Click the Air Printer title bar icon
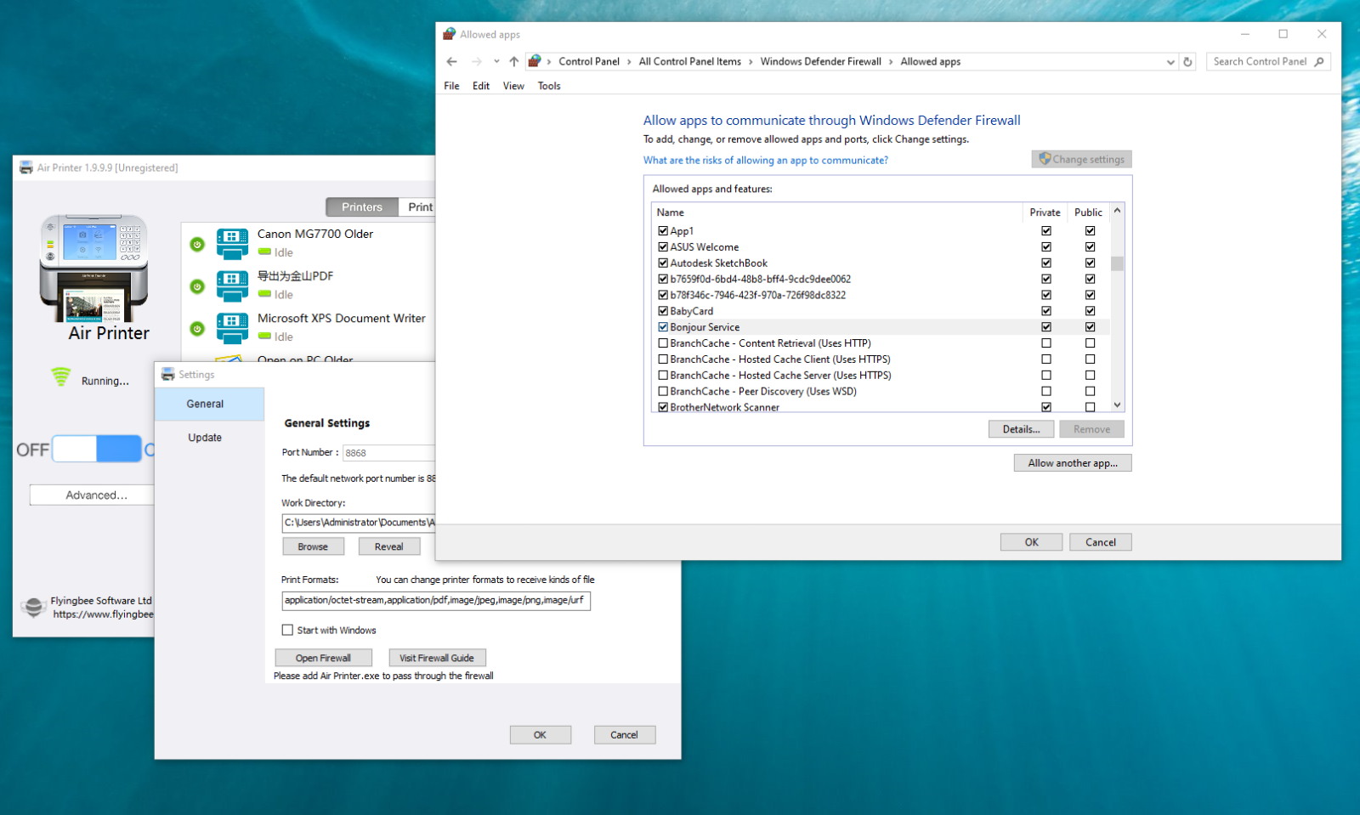1360x815 pixels. click(26, 167)
